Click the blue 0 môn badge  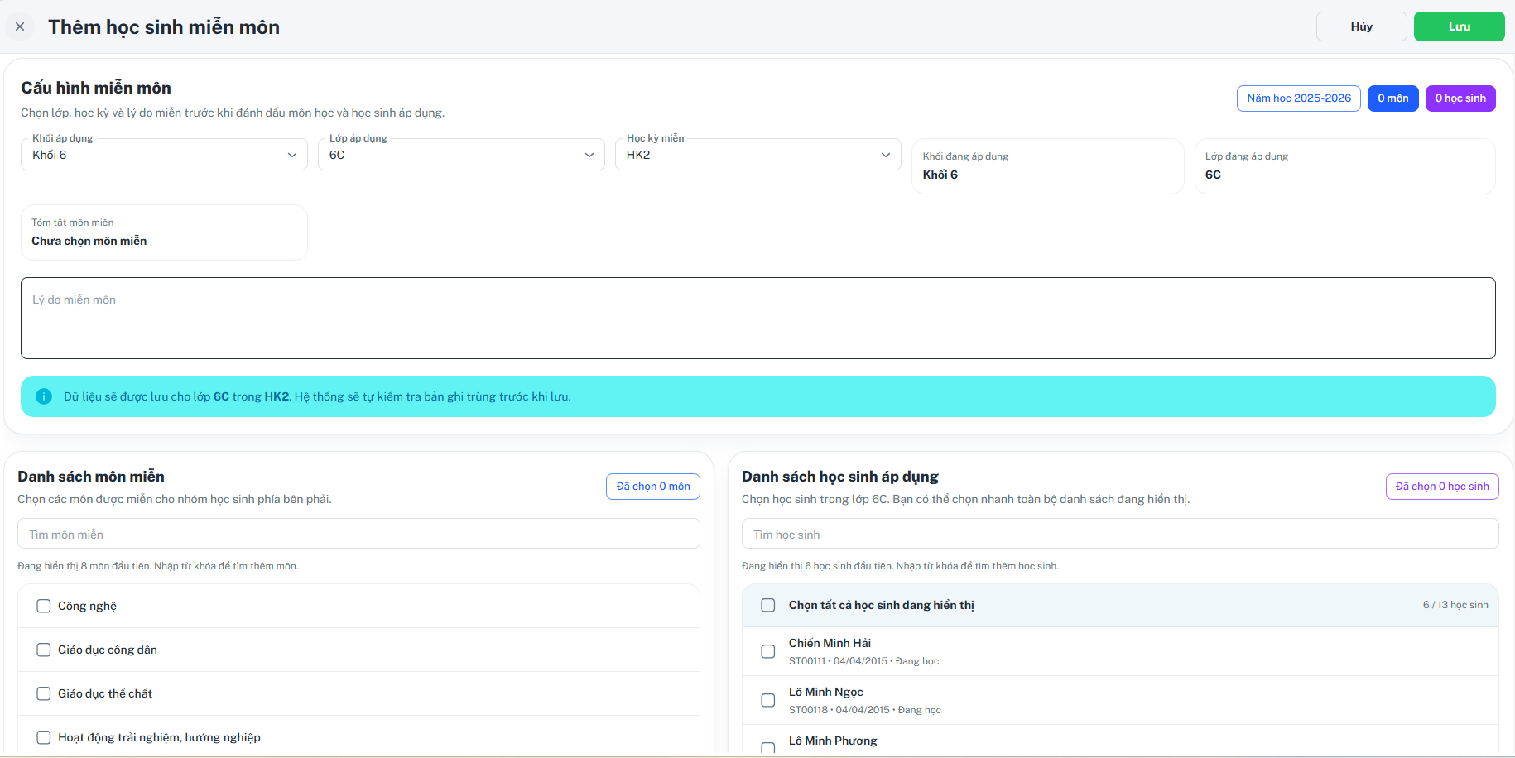[x=1392, y=98]
